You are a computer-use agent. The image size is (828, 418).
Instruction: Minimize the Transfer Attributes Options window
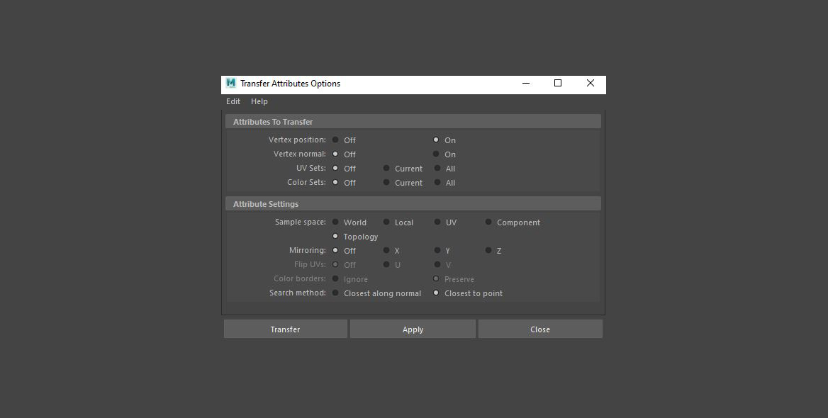point(526,84)
